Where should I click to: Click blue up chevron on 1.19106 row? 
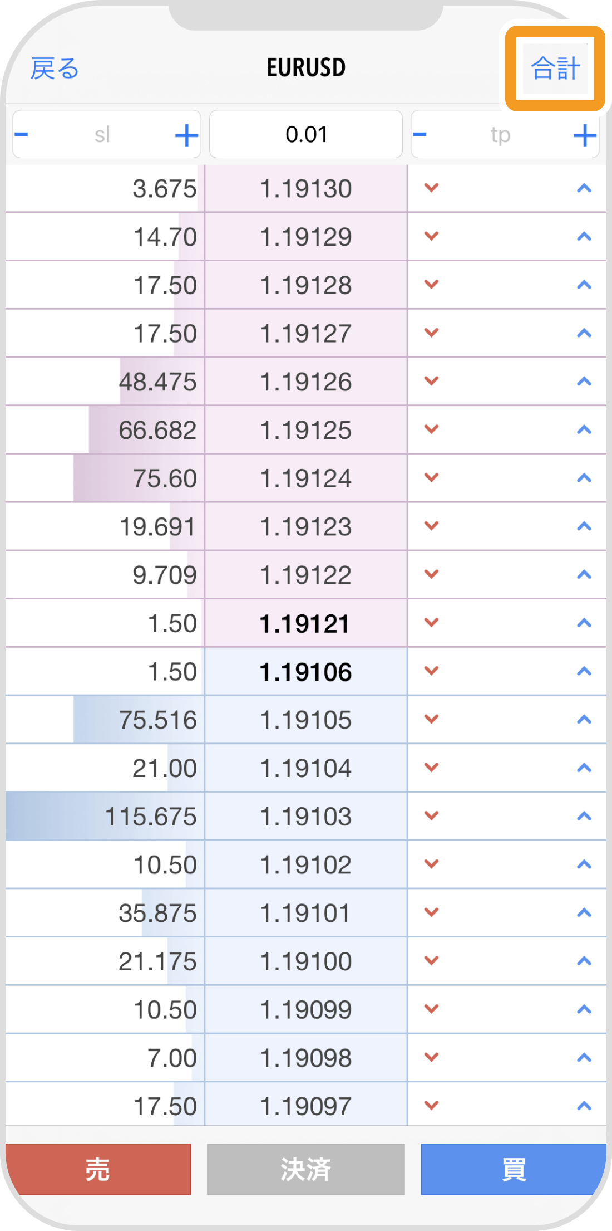[584, 671]
